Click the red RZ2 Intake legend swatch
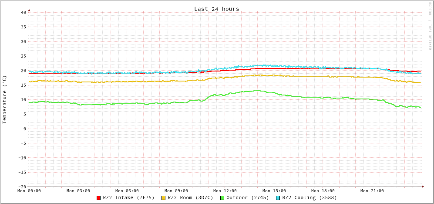Viewport: 434px width, 204px height. pyautogui.click(x=99, y=198)
